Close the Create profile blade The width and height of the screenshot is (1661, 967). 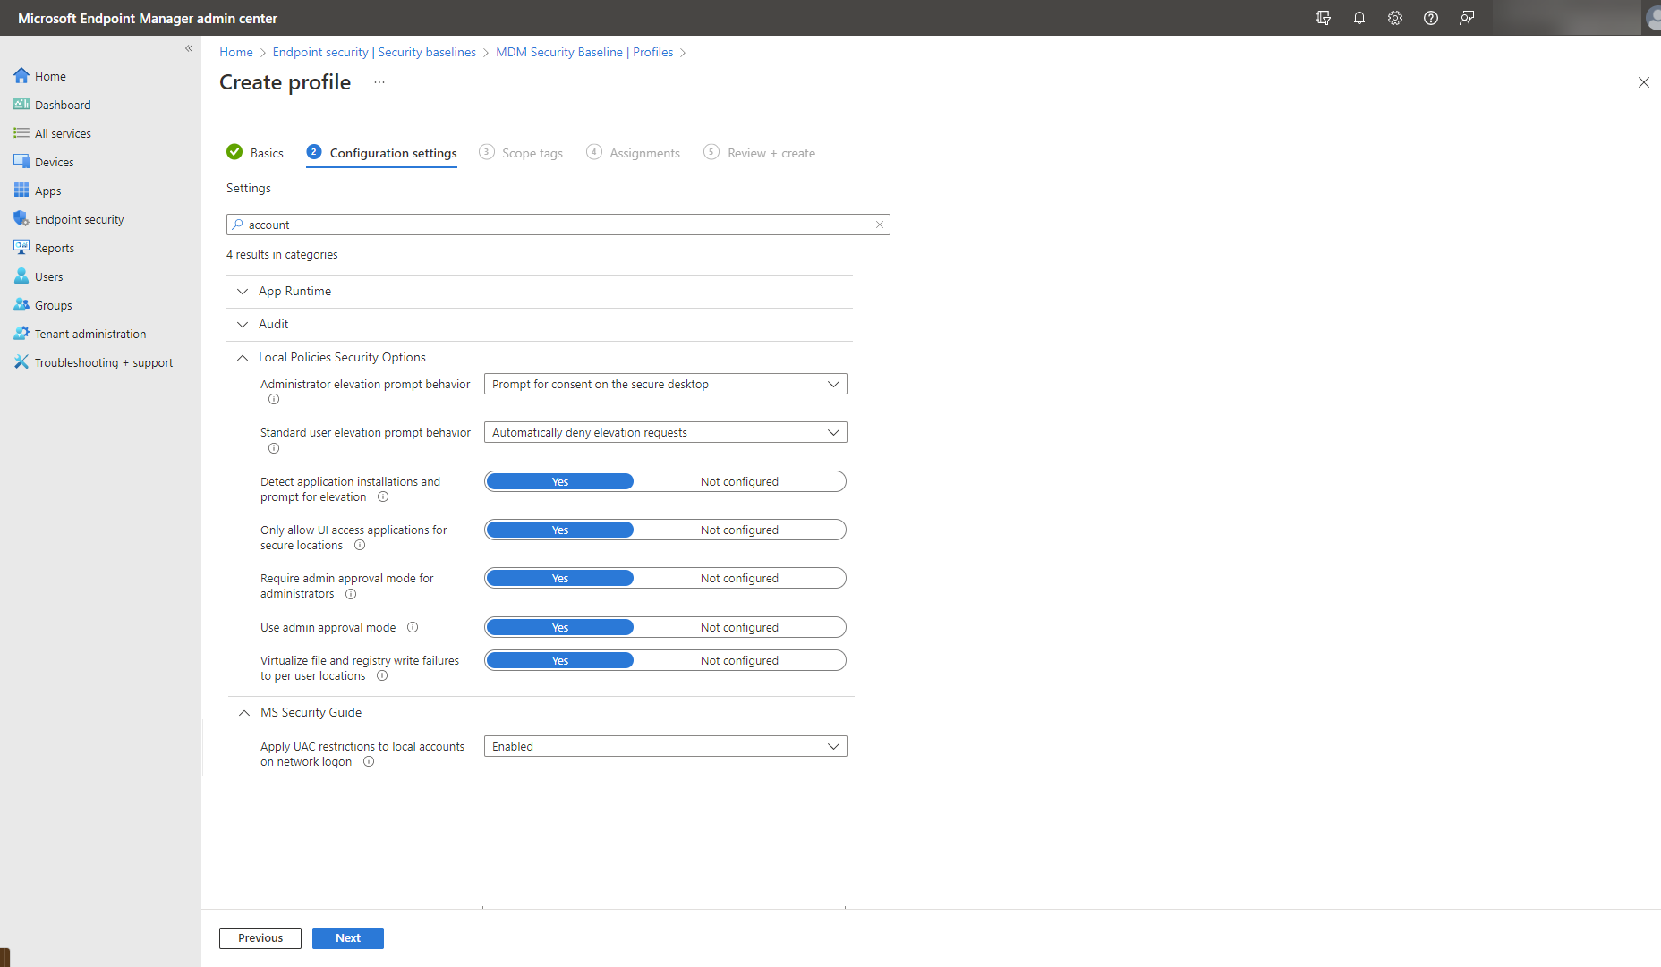pyautogui.click(x=1644, y=82)
